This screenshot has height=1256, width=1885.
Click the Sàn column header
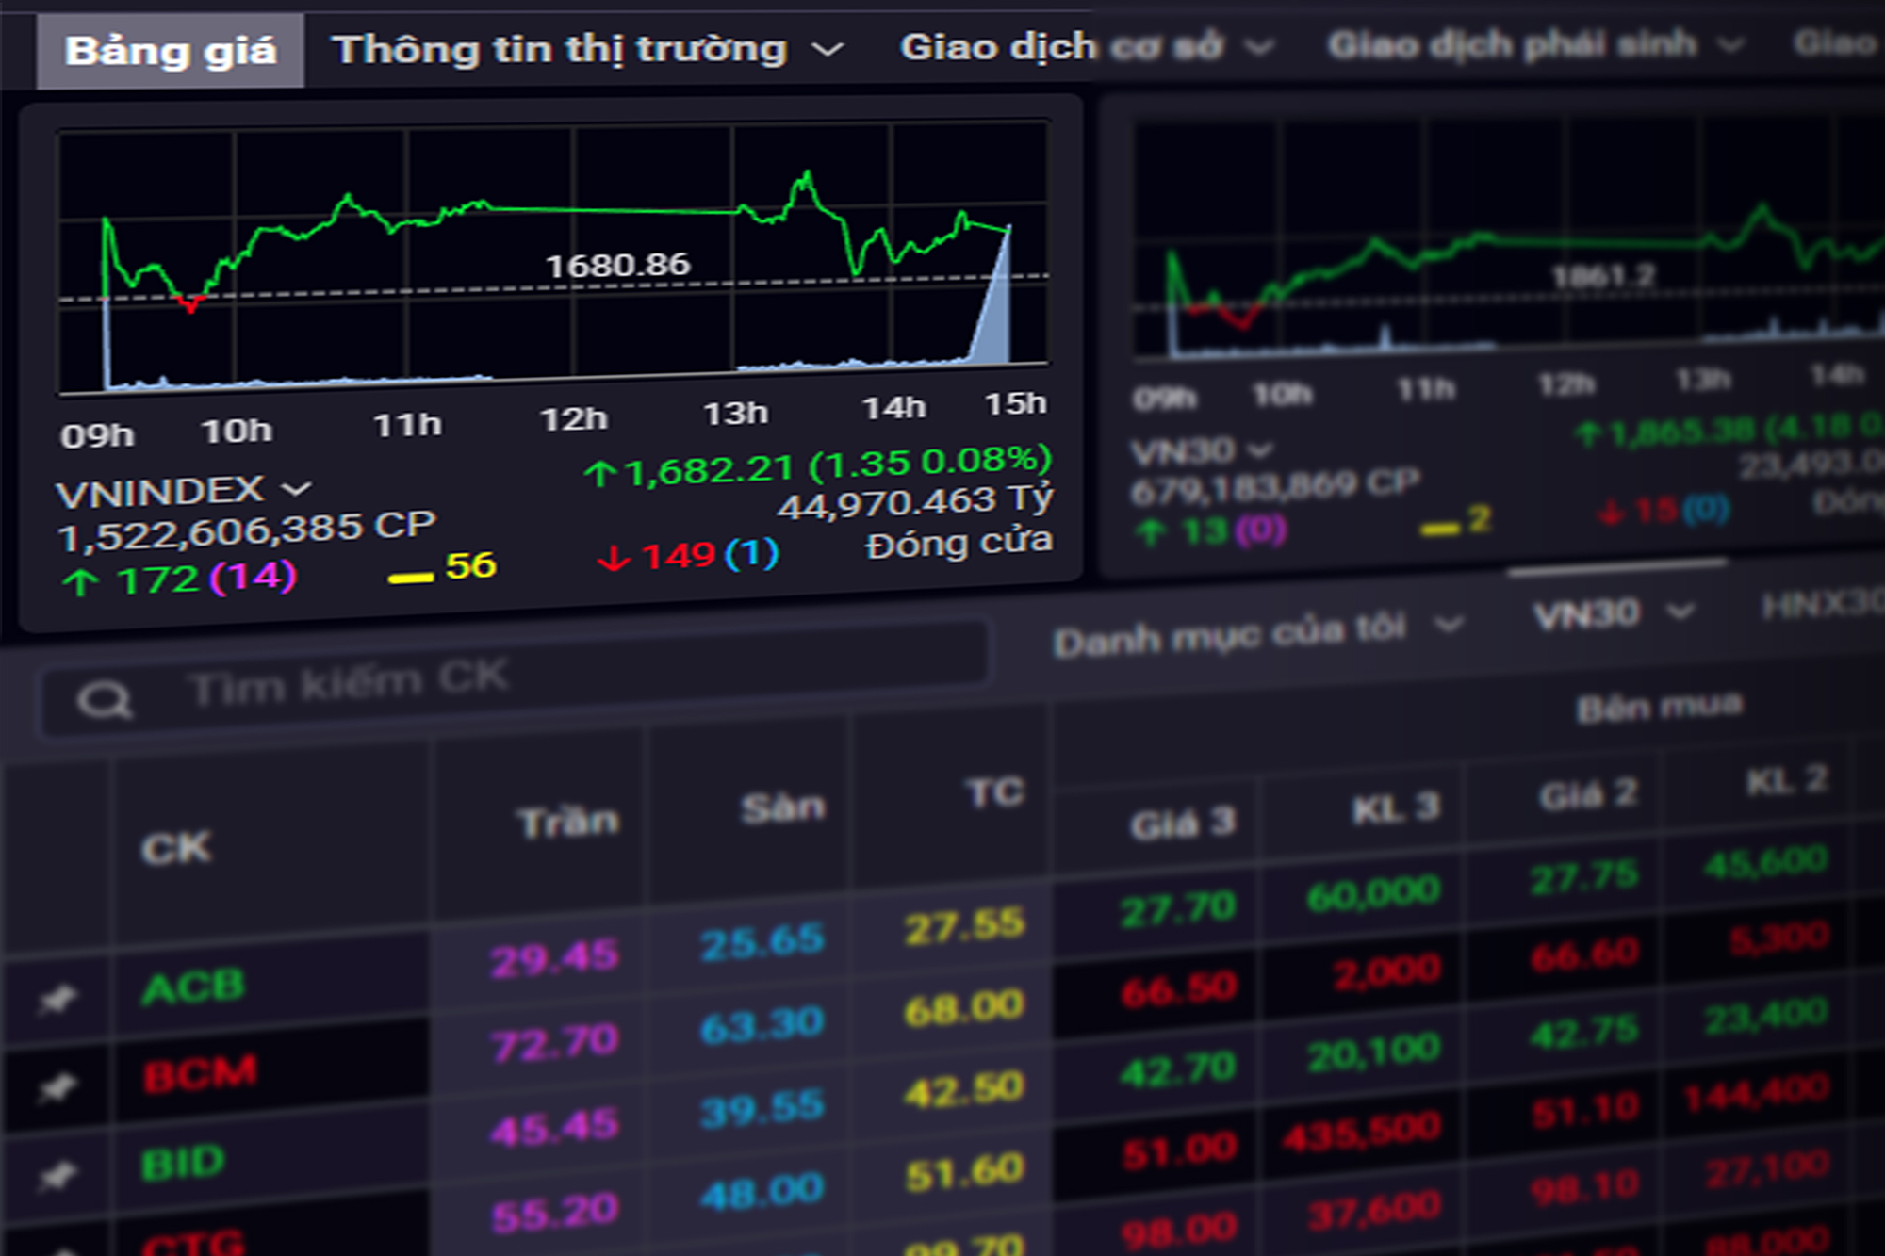tap(782, 807)
